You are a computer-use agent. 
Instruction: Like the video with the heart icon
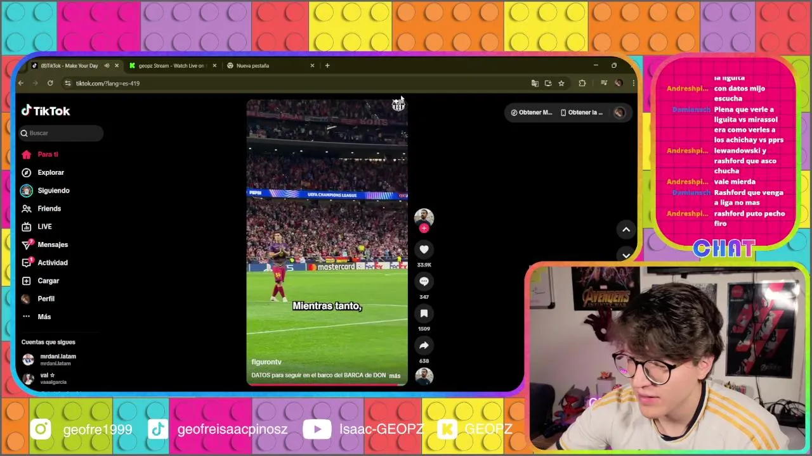point(424,250)
